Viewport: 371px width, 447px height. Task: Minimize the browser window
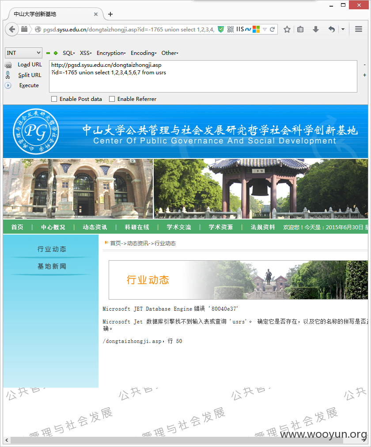coord(331,5)
